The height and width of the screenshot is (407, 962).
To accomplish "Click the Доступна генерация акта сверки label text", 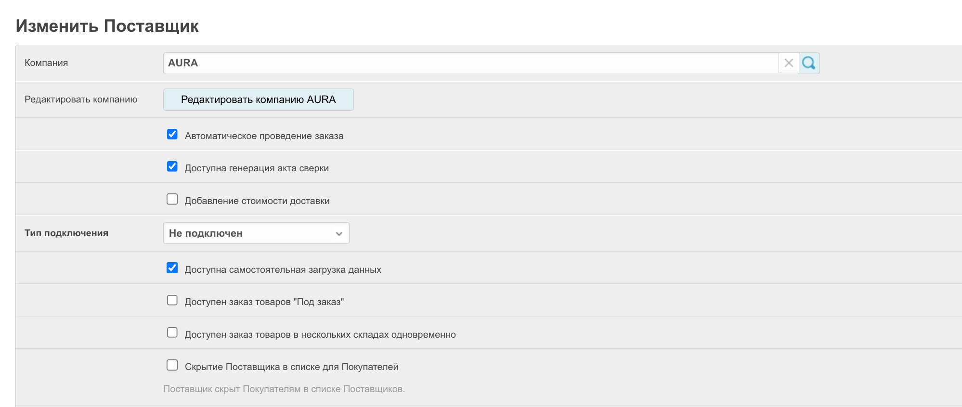I will [257, 168].
